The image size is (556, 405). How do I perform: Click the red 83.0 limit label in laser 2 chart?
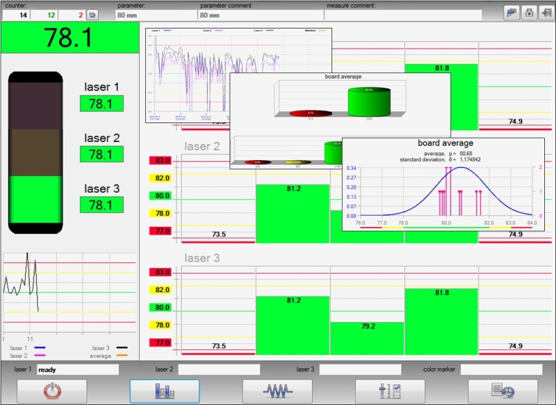(161, 161)
